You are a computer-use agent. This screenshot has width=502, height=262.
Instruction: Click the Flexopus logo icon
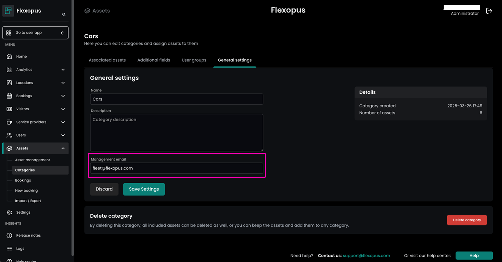click(x=8, y=11)
